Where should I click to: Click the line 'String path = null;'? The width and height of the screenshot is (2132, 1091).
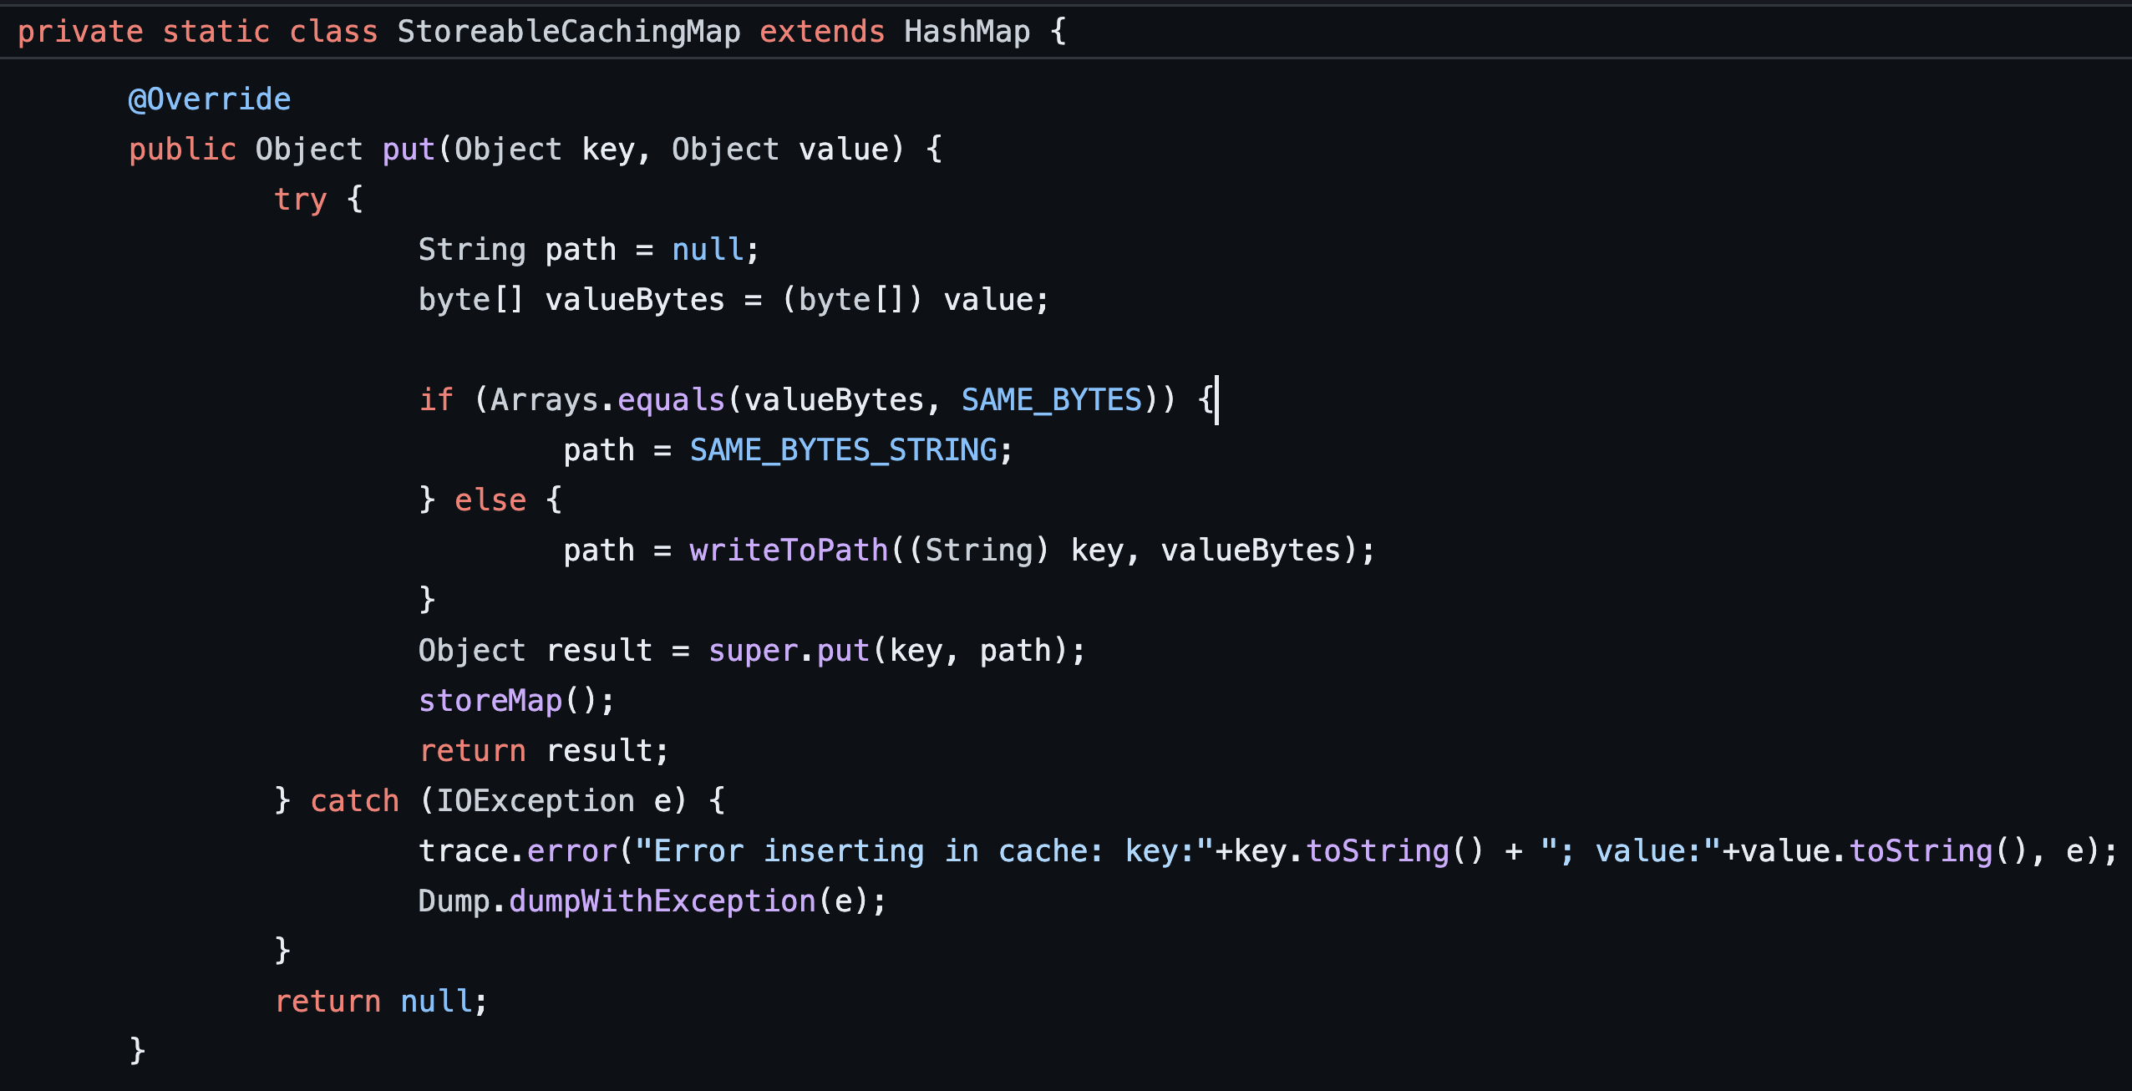click(x=589, y=250)
